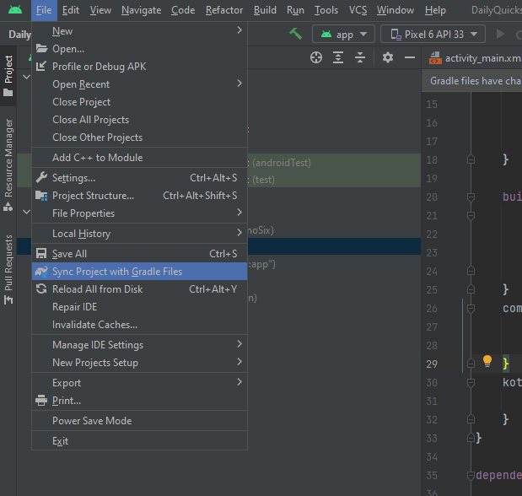The width and height of the screenshot is (522, 496).
Task: Open the Build menu
Action: pos(265,10)
